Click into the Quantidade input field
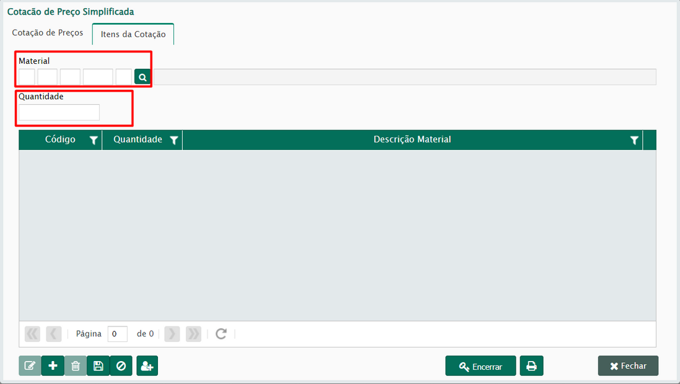 59,112
